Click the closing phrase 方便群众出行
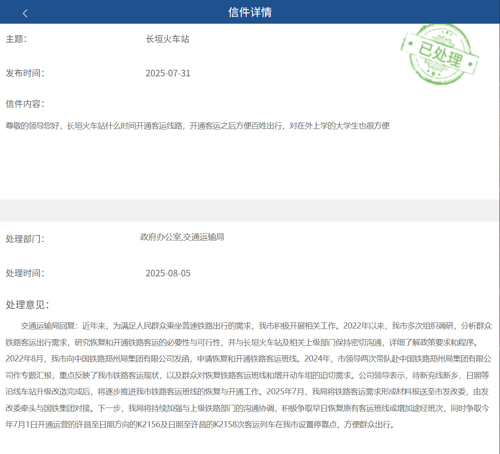Viewport: 500px width, 454px height. coord(369,425)
